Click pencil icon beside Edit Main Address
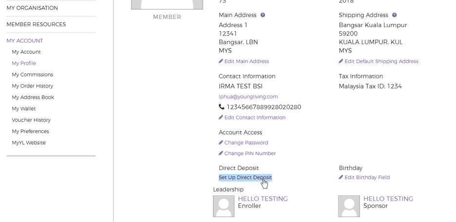This screenshot has width=456, height=222. pos(221,61)
